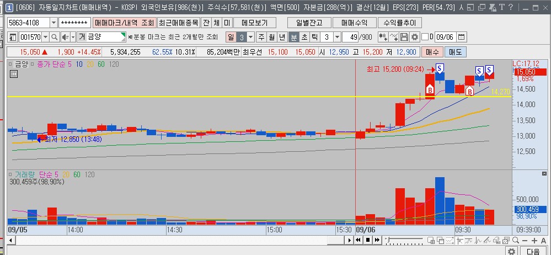
Task: Click 매매마크/내역 조회 button
Action: click(x=125, y=23)
